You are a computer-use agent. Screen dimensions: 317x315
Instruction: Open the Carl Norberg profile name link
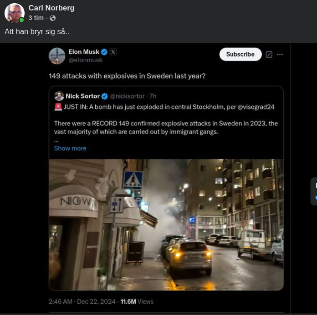click(51, 8)
